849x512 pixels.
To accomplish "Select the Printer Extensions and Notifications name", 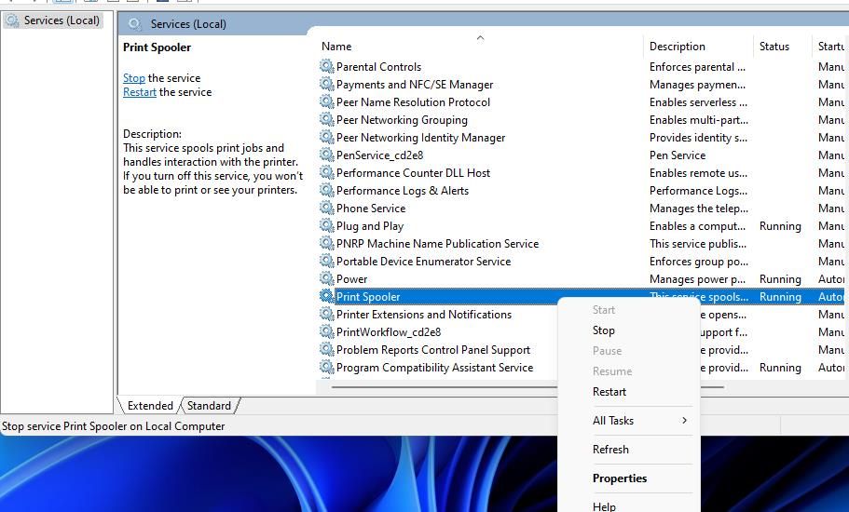I will click(x=424, y=315).
